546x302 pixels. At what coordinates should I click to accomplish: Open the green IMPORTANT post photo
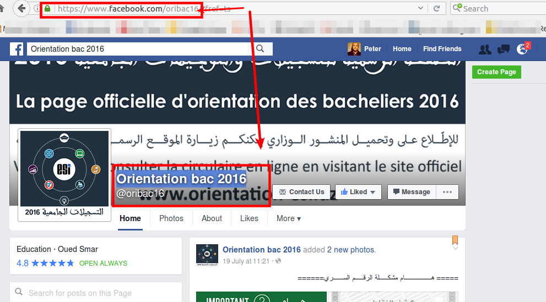[x=262, y=297]
